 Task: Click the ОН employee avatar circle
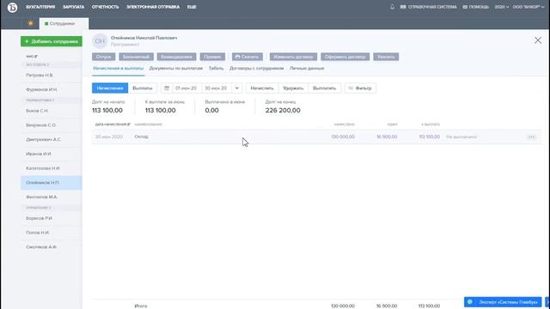[100, 41]
